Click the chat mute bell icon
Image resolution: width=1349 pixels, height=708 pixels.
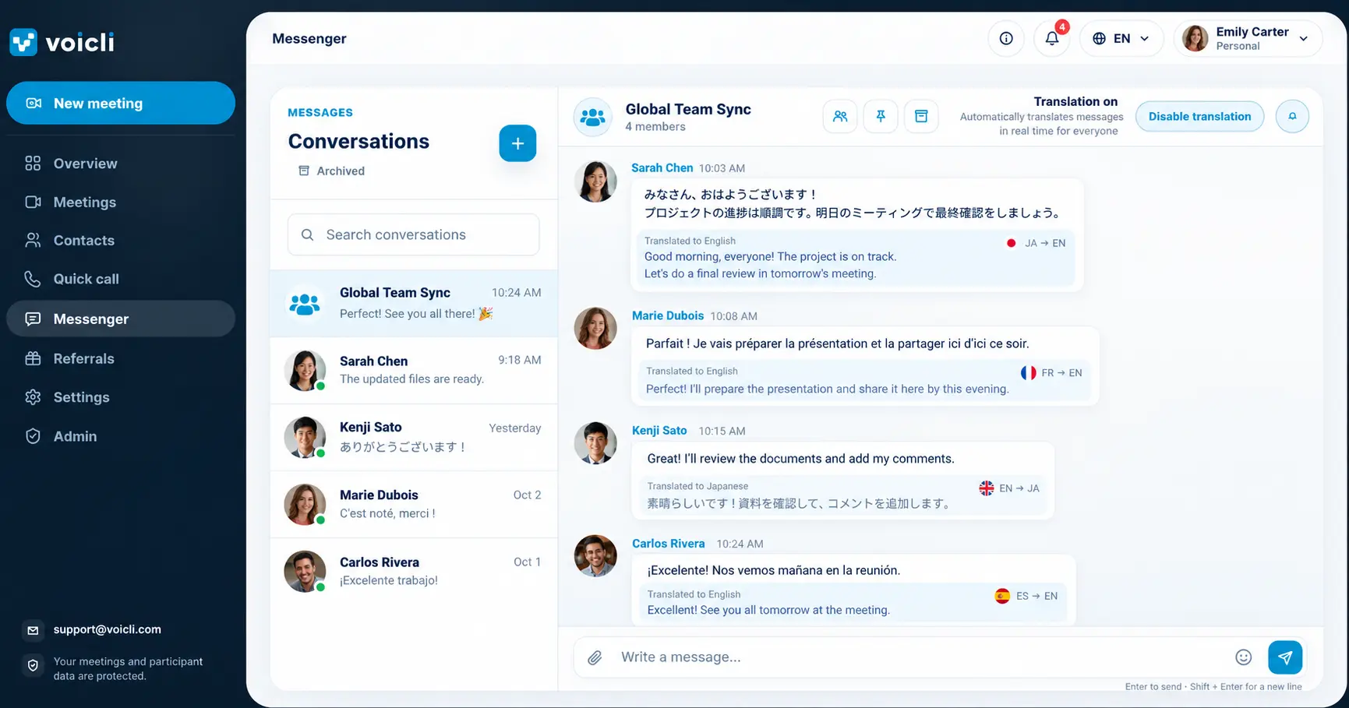[1292, 116]
